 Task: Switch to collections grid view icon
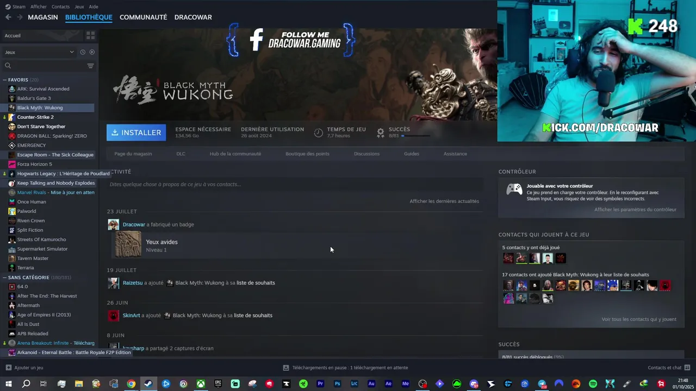[x=90, y=35]
